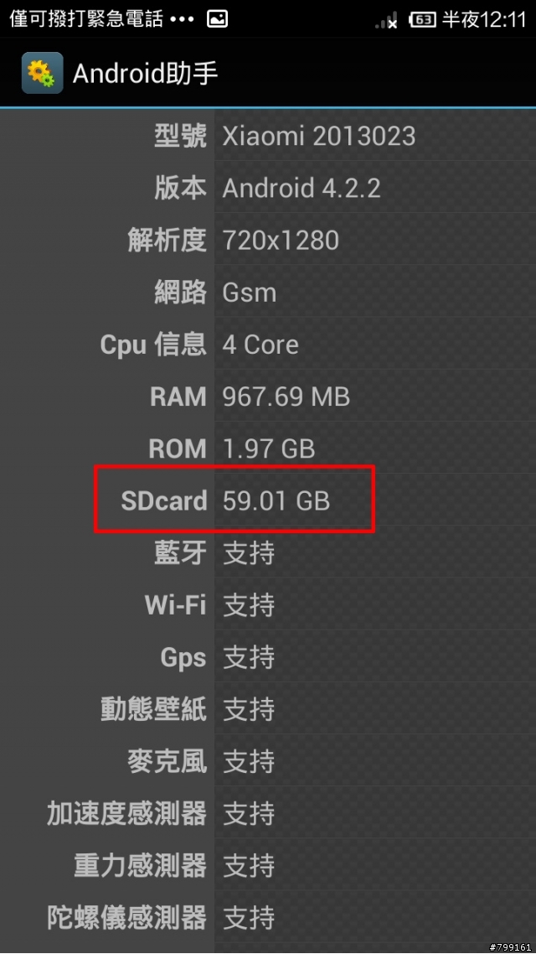
Task: Select the 網路 Gsm row
Action: coord(268,292)
